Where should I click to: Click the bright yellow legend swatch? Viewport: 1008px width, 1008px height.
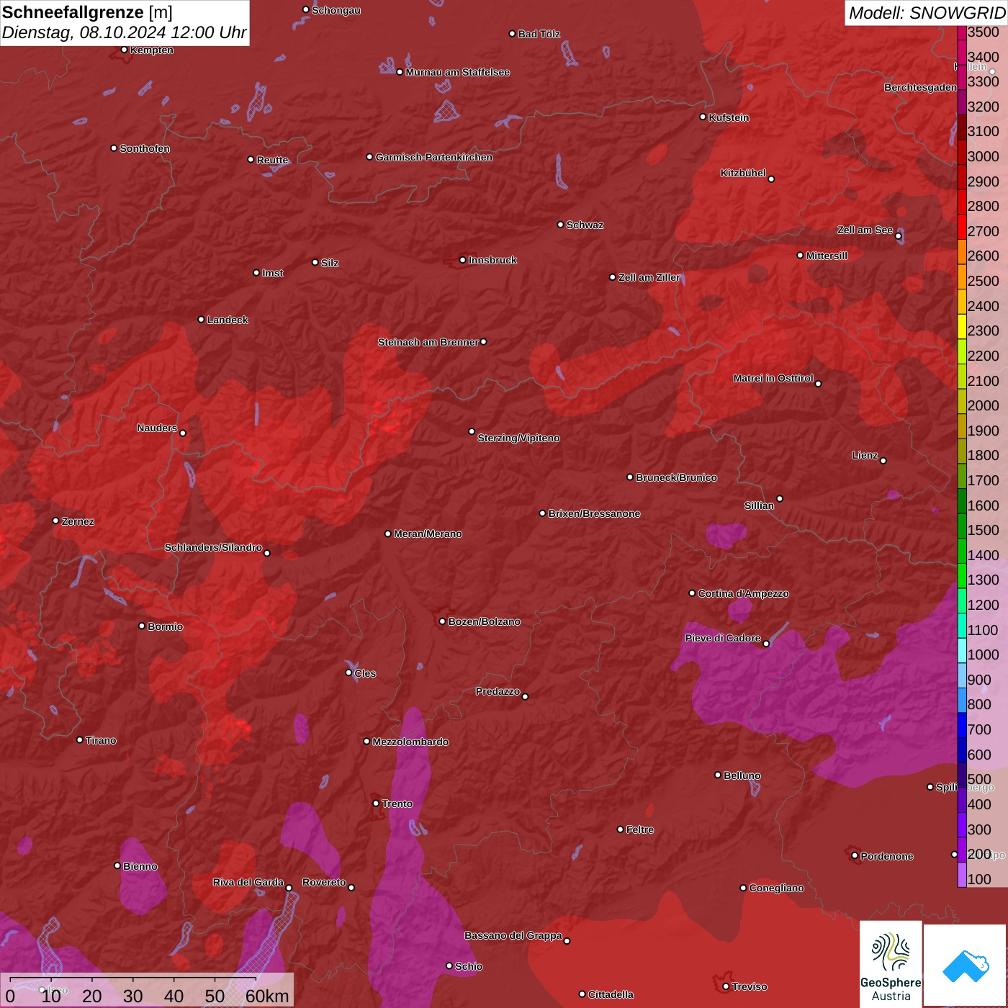click(x=962, y=326)
